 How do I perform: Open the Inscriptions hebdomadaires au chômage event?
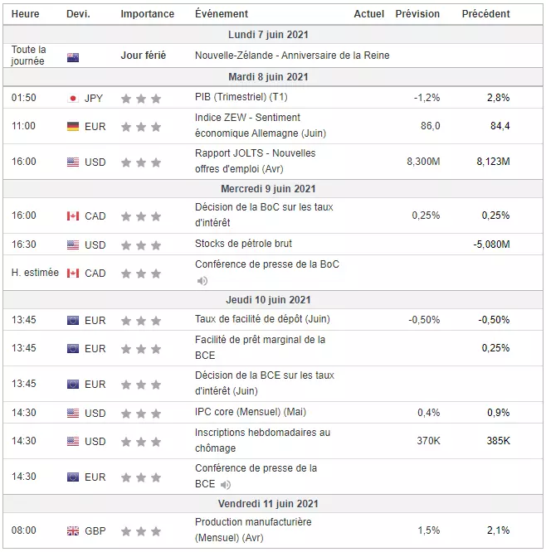(262, 440)
